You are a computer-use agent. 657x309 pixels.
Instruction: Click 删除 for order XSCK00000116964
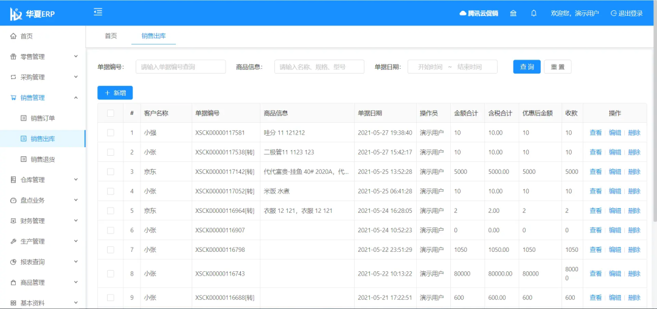point(634,210)
